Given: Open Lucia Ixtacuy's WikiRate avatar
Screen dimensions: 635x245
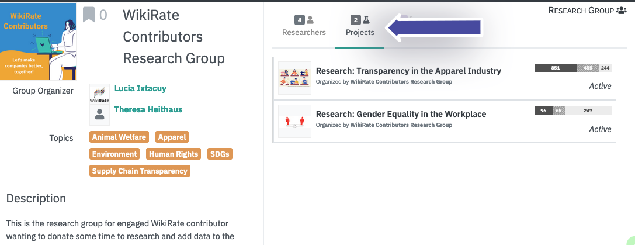Looking at the screenshot, I should (99, 94).
